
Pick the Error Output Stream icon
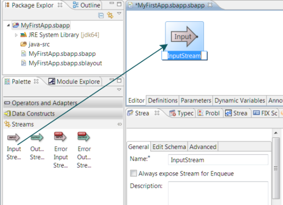click(84, 137)
